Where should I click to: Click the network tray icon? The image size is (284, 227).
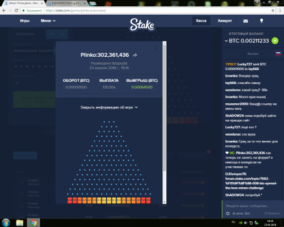click(251, 222)
